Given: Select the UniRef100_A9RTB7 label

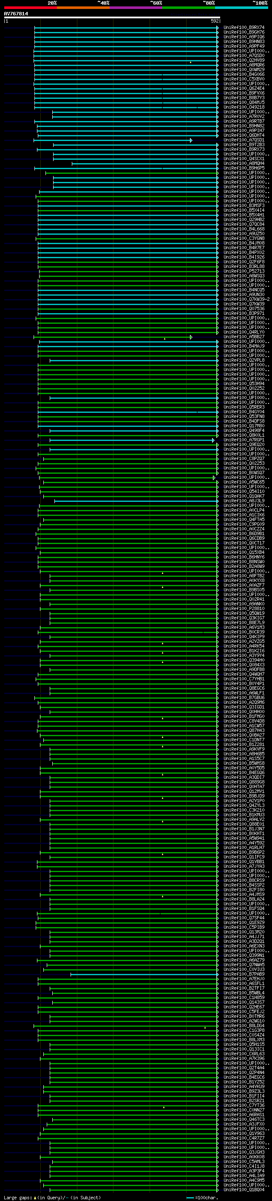Looking at the screenshot, I should pos(244,121).
